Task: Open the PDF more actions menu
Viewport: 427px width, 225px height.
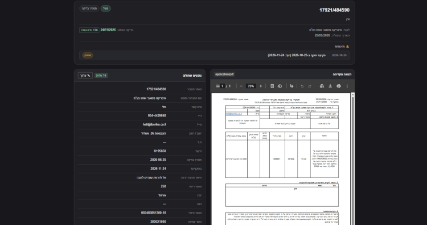Action: (347, 86)
